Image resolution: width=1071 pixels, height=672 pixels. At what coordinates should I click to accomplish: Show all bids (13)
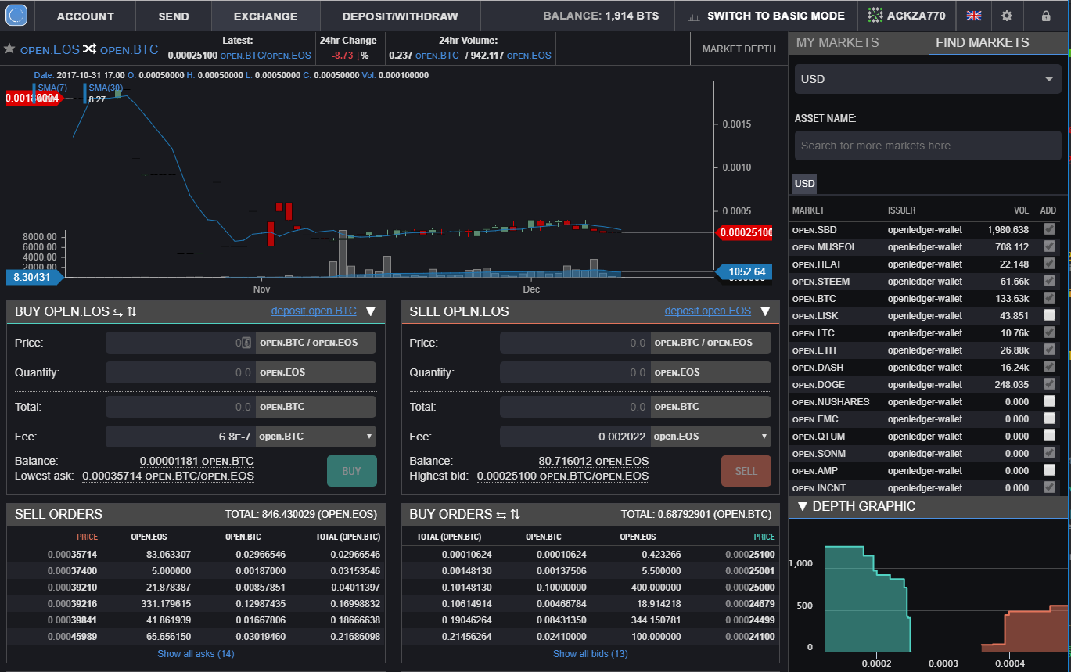pos(591,653)
